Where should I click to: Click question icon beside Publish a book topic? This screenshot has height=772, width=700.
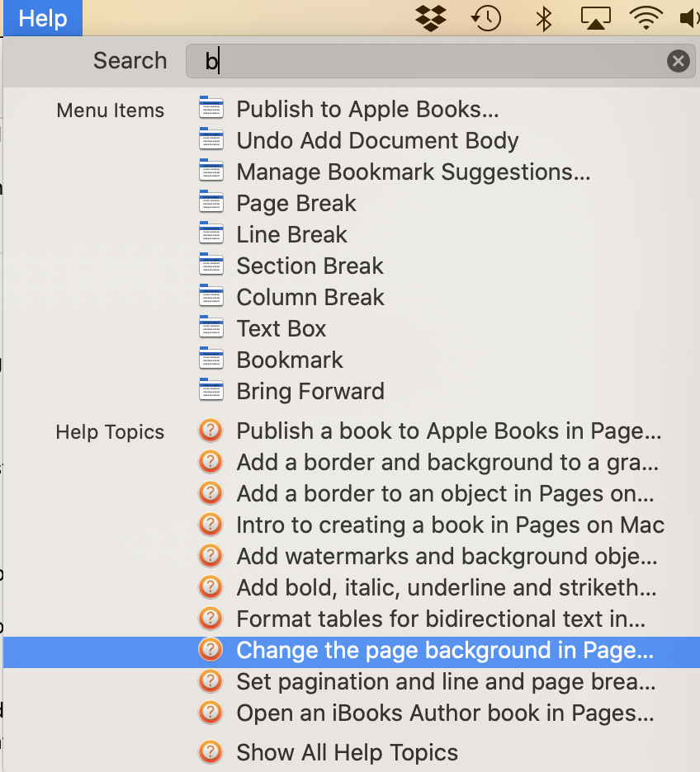[x=210, y=431]
